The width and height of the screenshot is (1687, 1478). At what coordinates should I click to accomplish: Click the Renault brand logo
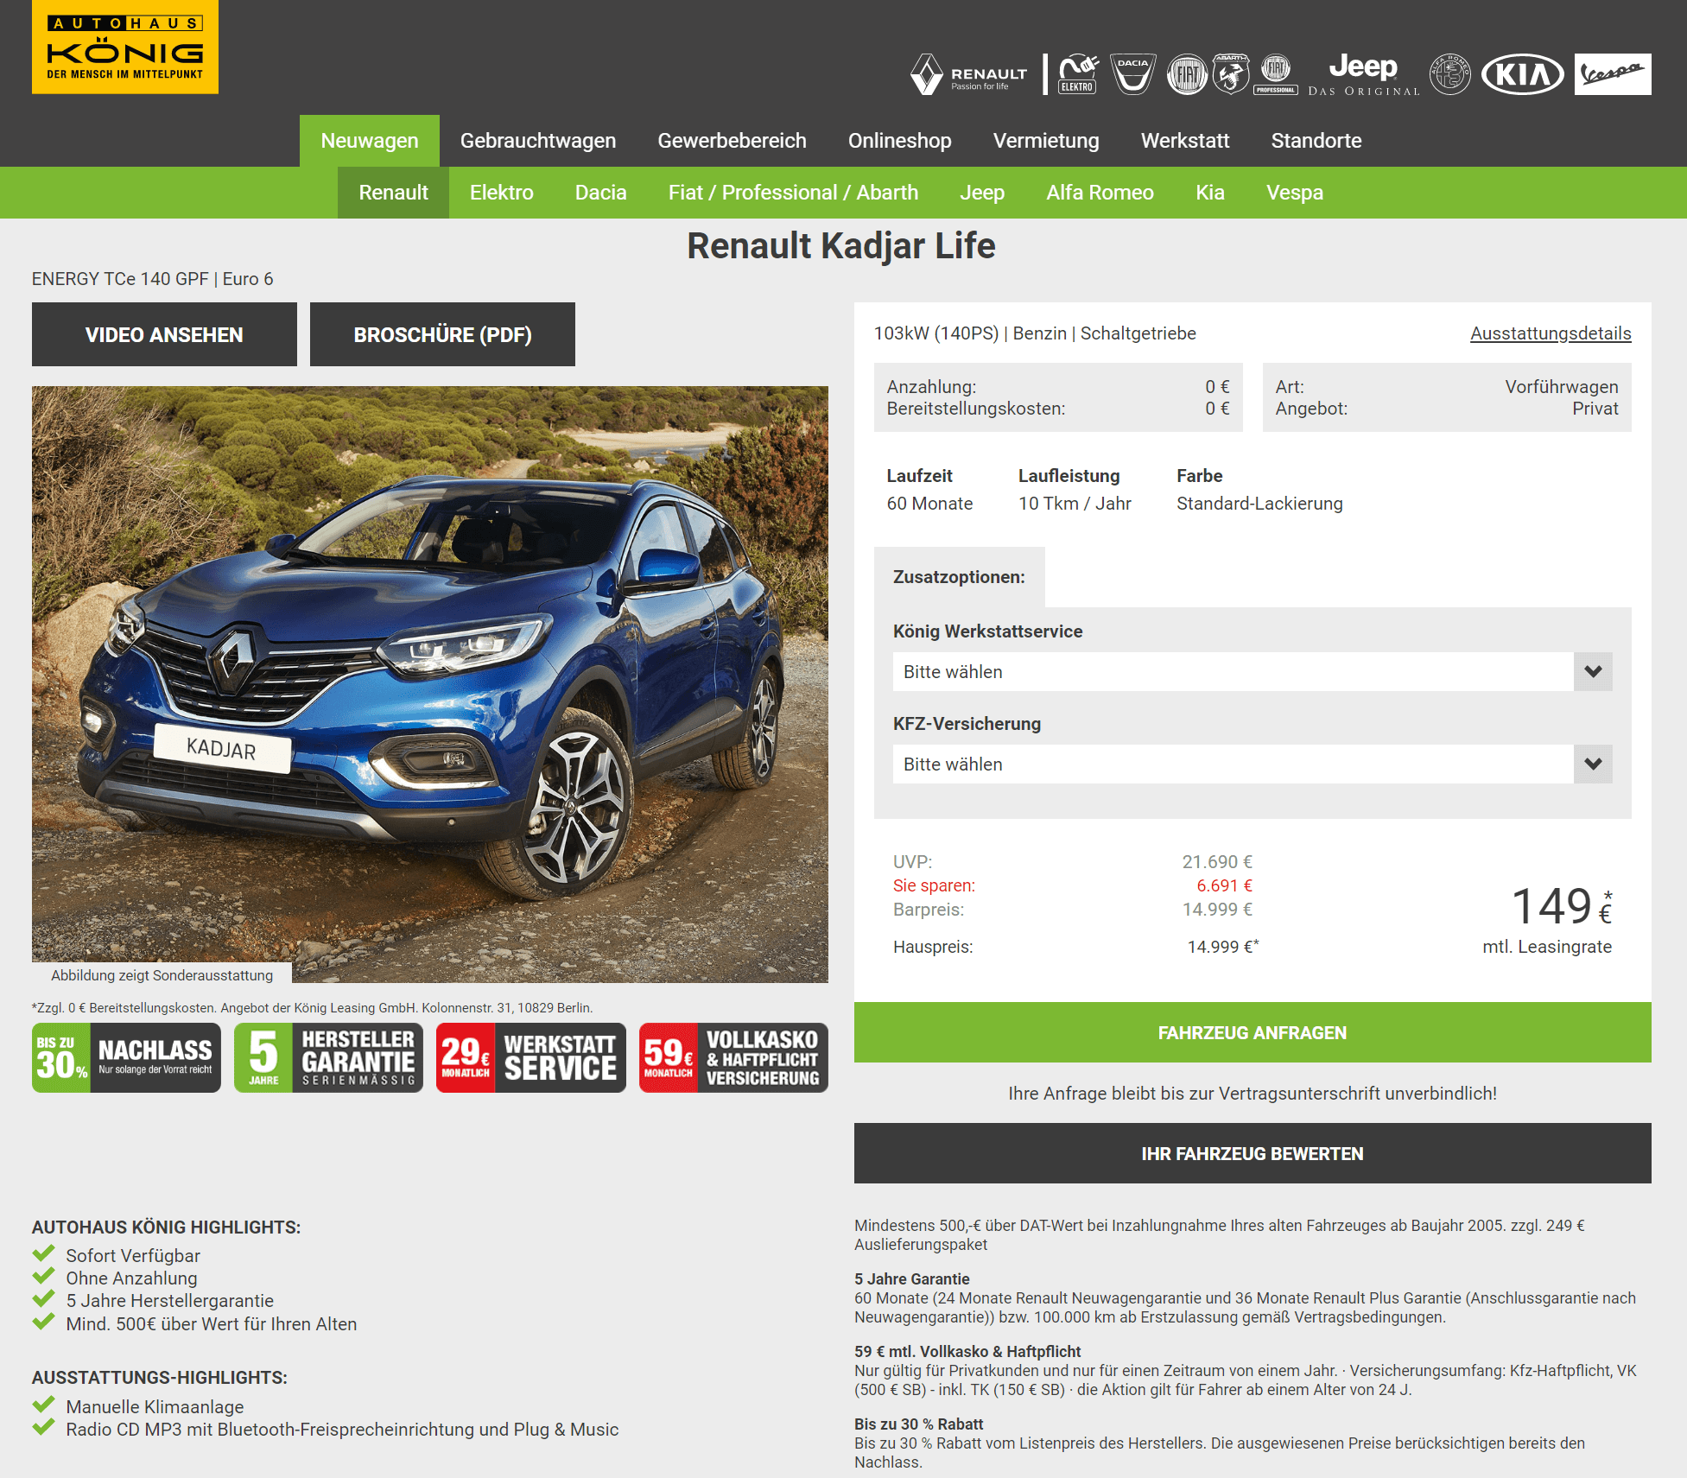(x=968, y=74)
